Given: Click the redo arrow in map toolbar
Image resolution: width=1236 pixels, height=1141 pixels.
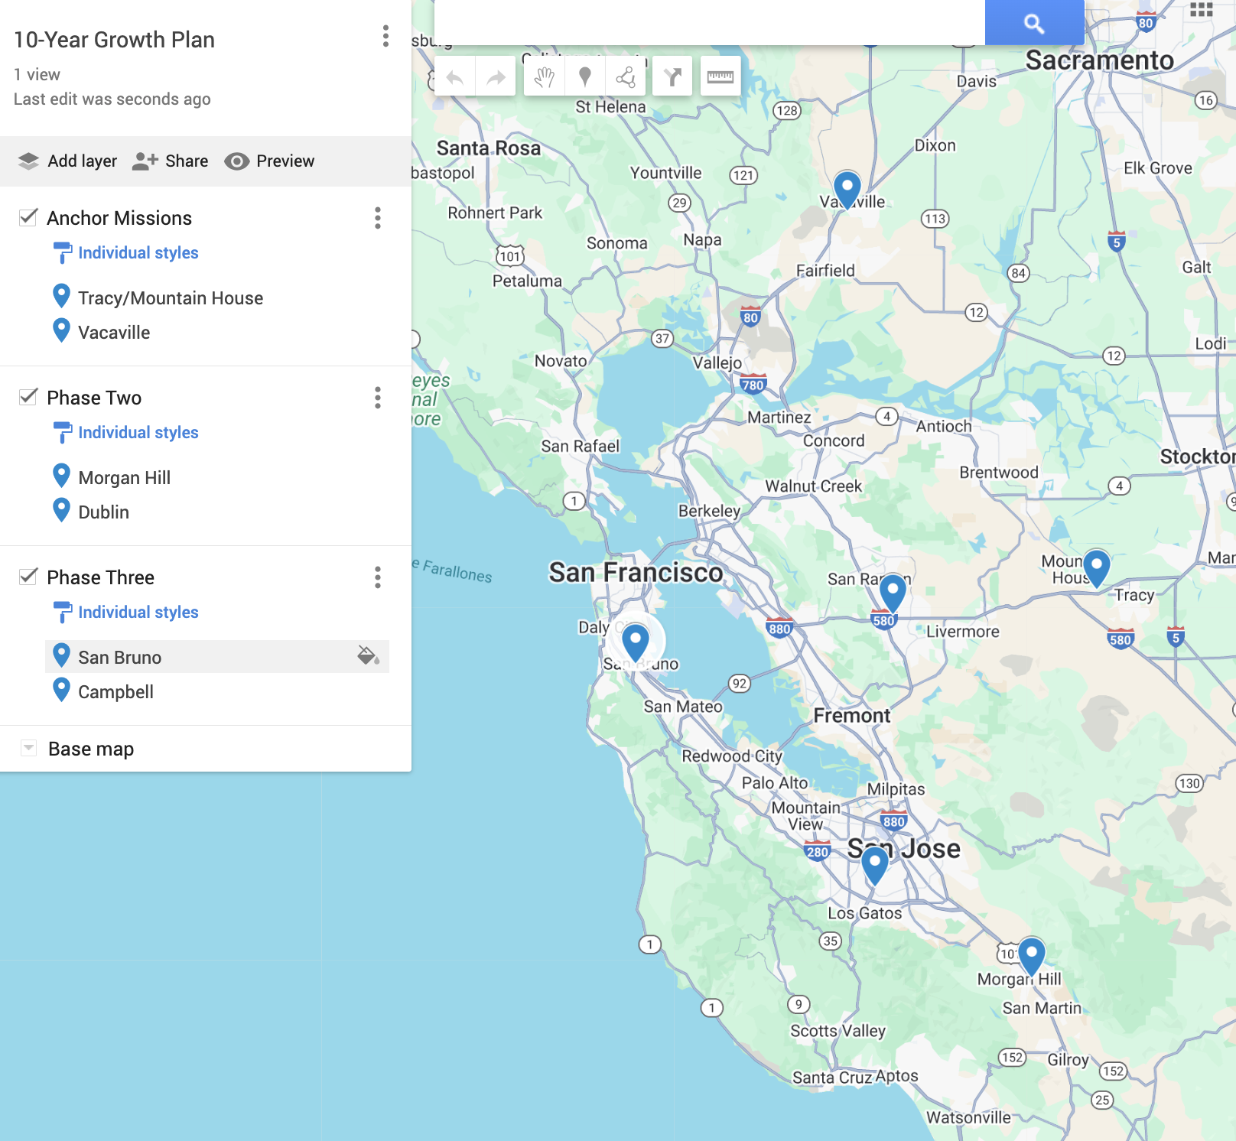Looking at the screenshot, I should (496, 76).
